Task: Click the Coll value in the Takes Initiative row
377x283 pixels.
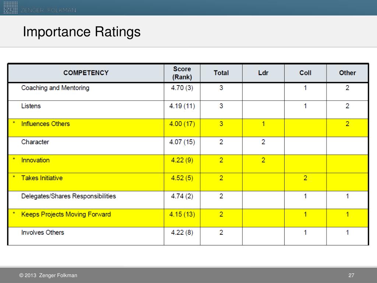Action: click(305, 178)
